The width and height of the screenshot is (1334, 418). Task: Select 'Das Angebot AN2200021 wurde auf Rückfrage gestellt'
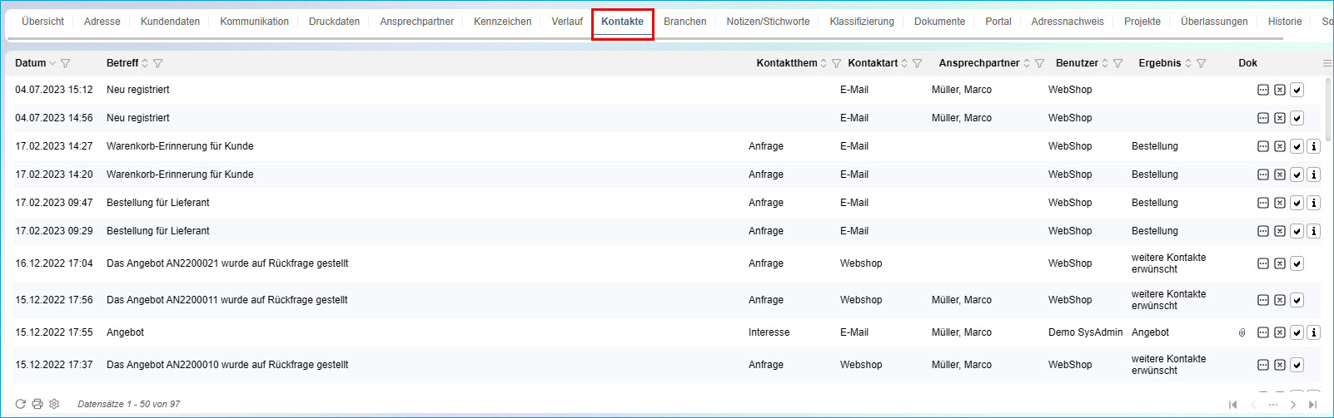227,263
